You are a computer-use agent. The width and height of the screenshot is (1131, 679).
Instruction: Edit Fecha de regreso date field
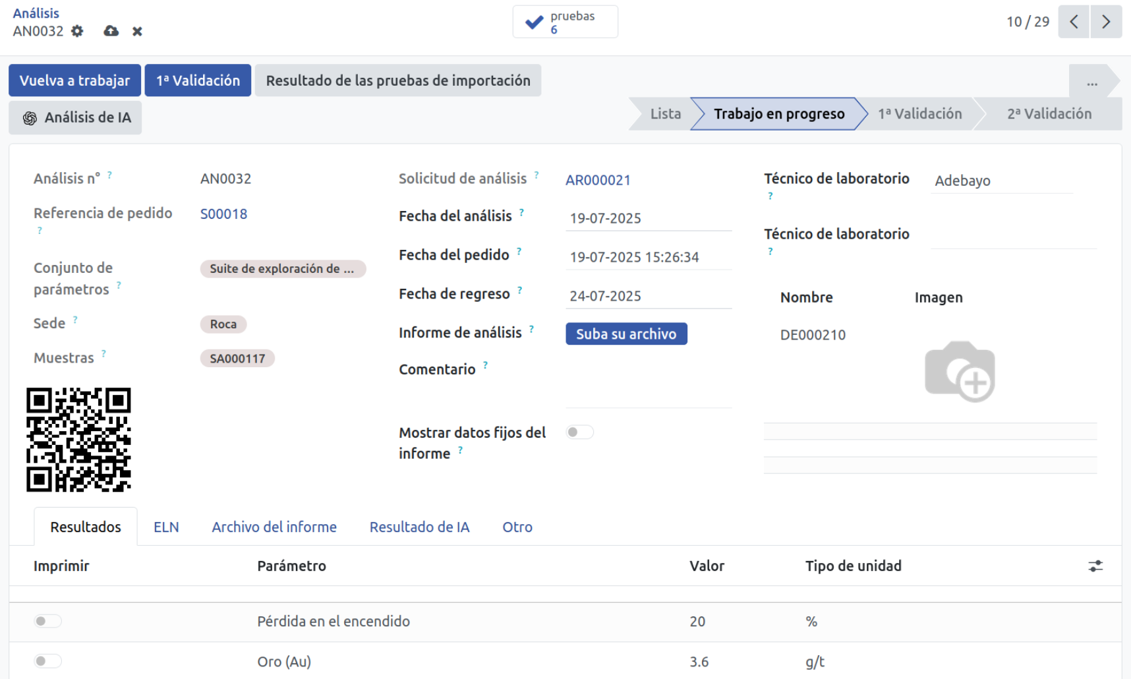(x=649, y=296)
